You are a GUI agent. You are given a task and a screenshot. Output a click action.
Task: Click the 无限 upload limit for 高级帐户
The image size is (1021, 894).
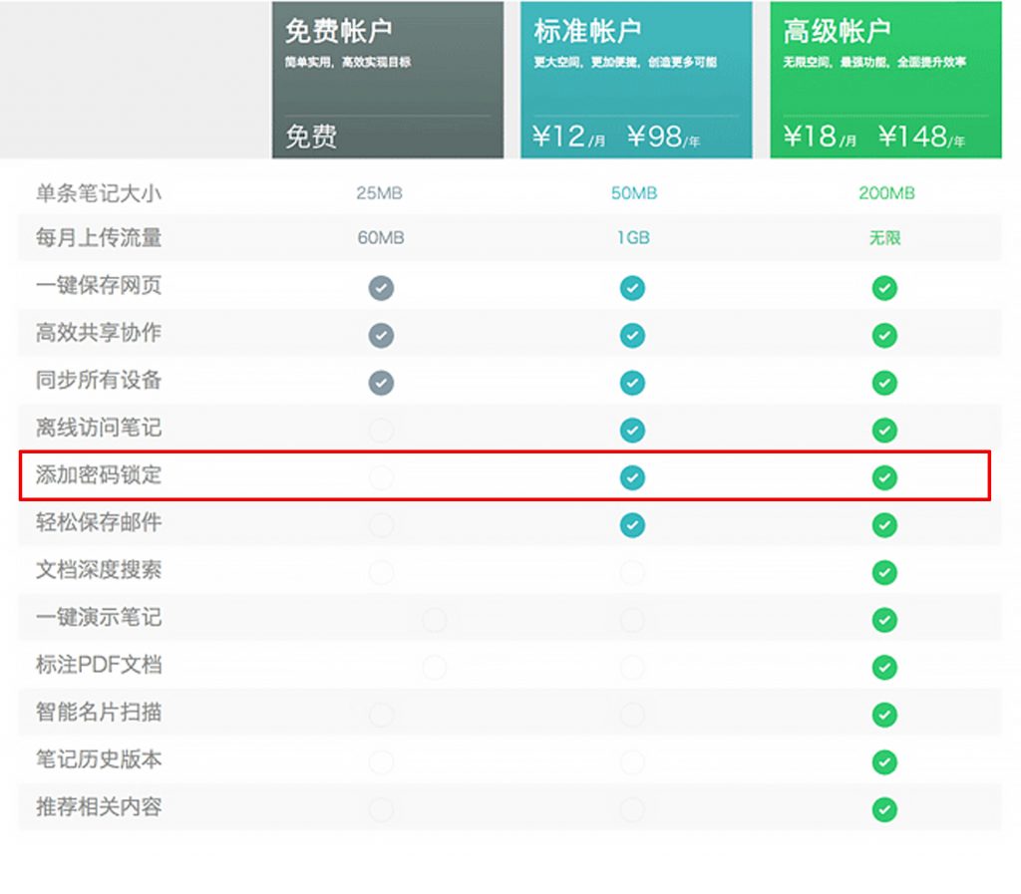pyautogui.click(x=883, y=238)
